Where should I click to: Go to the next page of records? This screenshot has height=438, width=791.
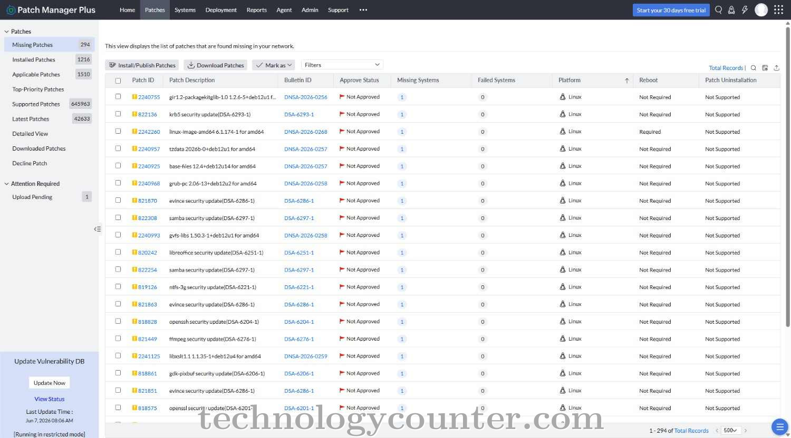click(745, 431)
